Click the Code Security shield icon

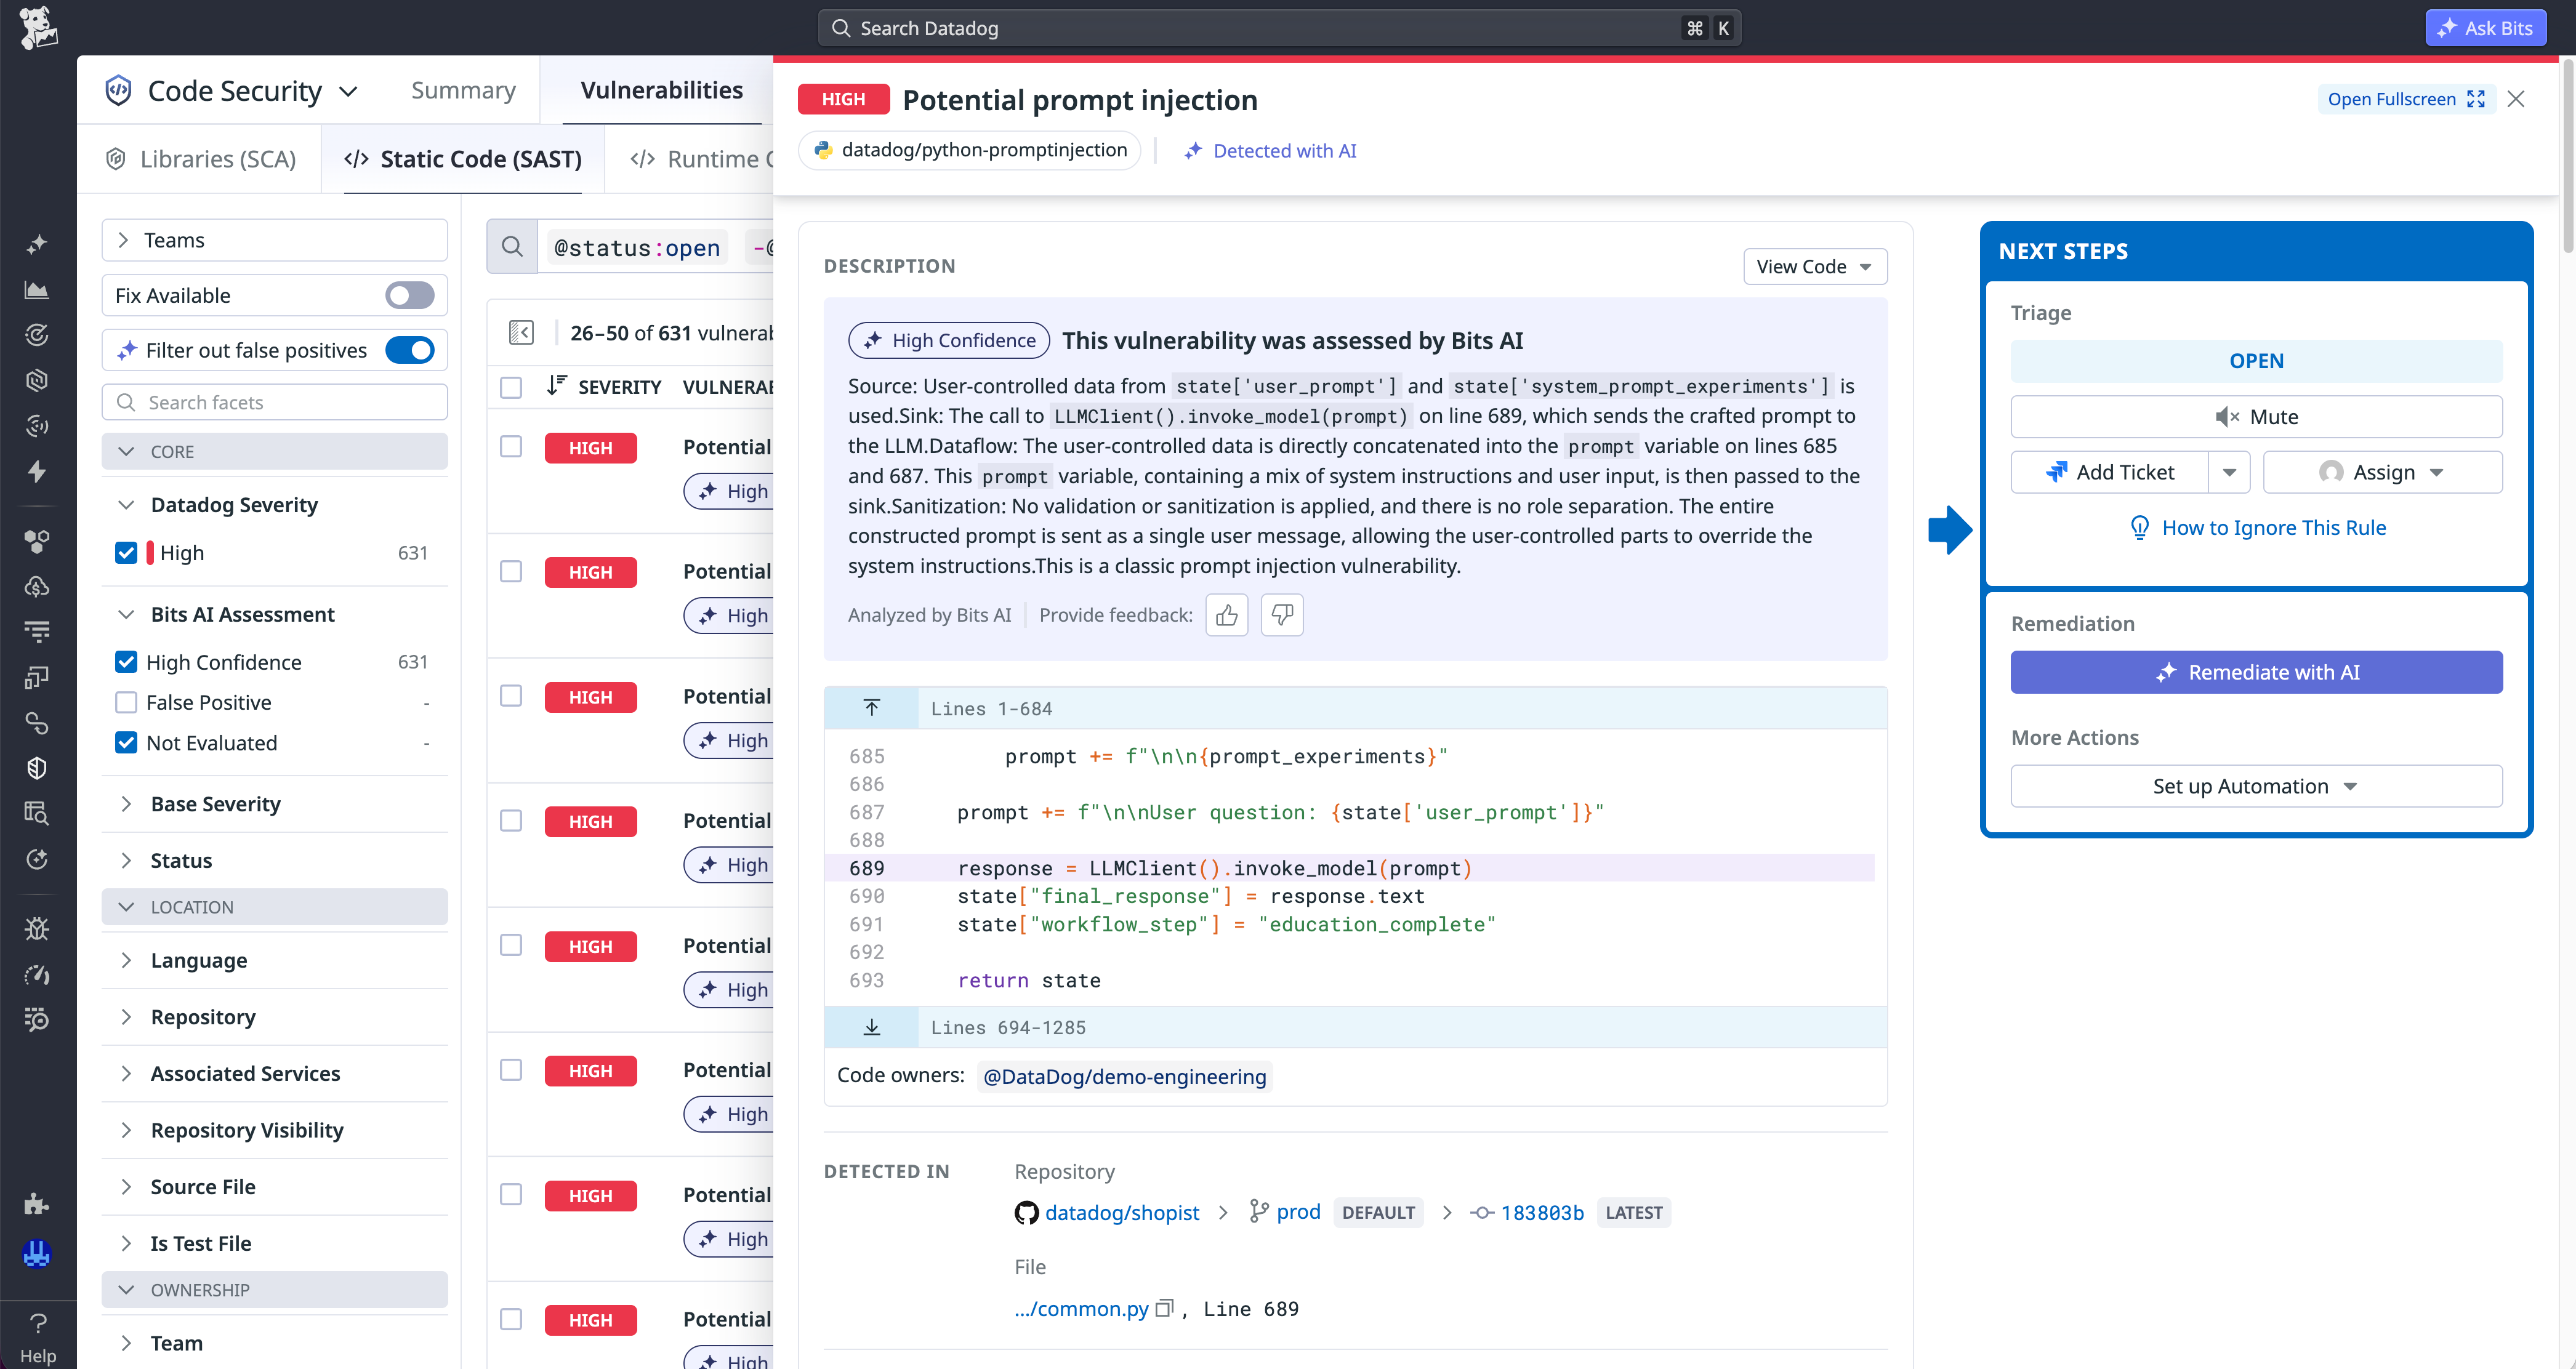pyautogui.click(x=119, y=91)
